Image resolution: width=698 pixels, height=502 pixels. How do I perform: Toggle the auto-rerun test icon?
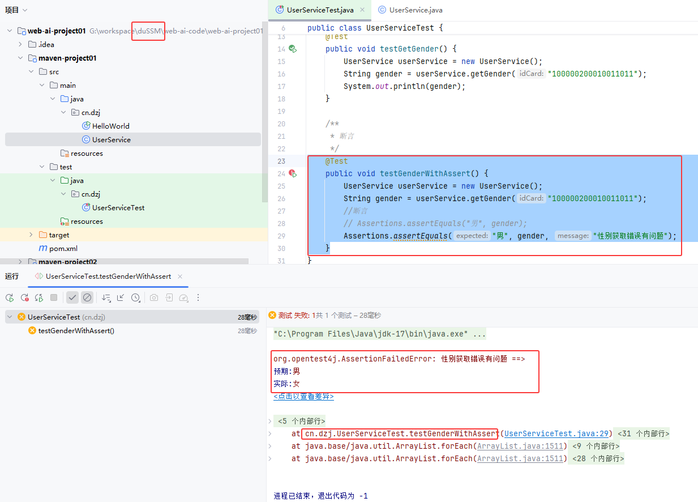click(x=39, y=297)
